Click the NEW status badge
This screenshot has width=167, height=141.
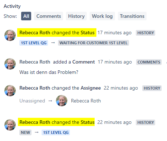(x=25, y=132)
